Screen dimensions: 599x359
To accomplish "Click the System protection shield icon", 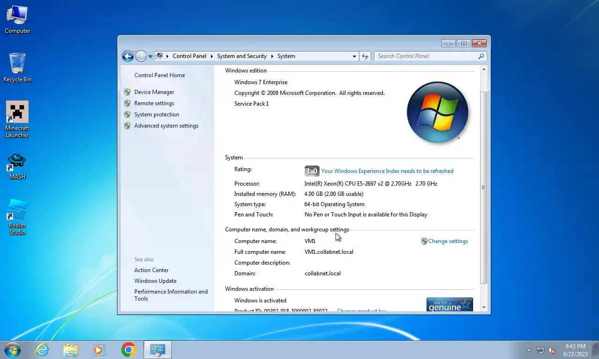I will [x=127, y=115].
